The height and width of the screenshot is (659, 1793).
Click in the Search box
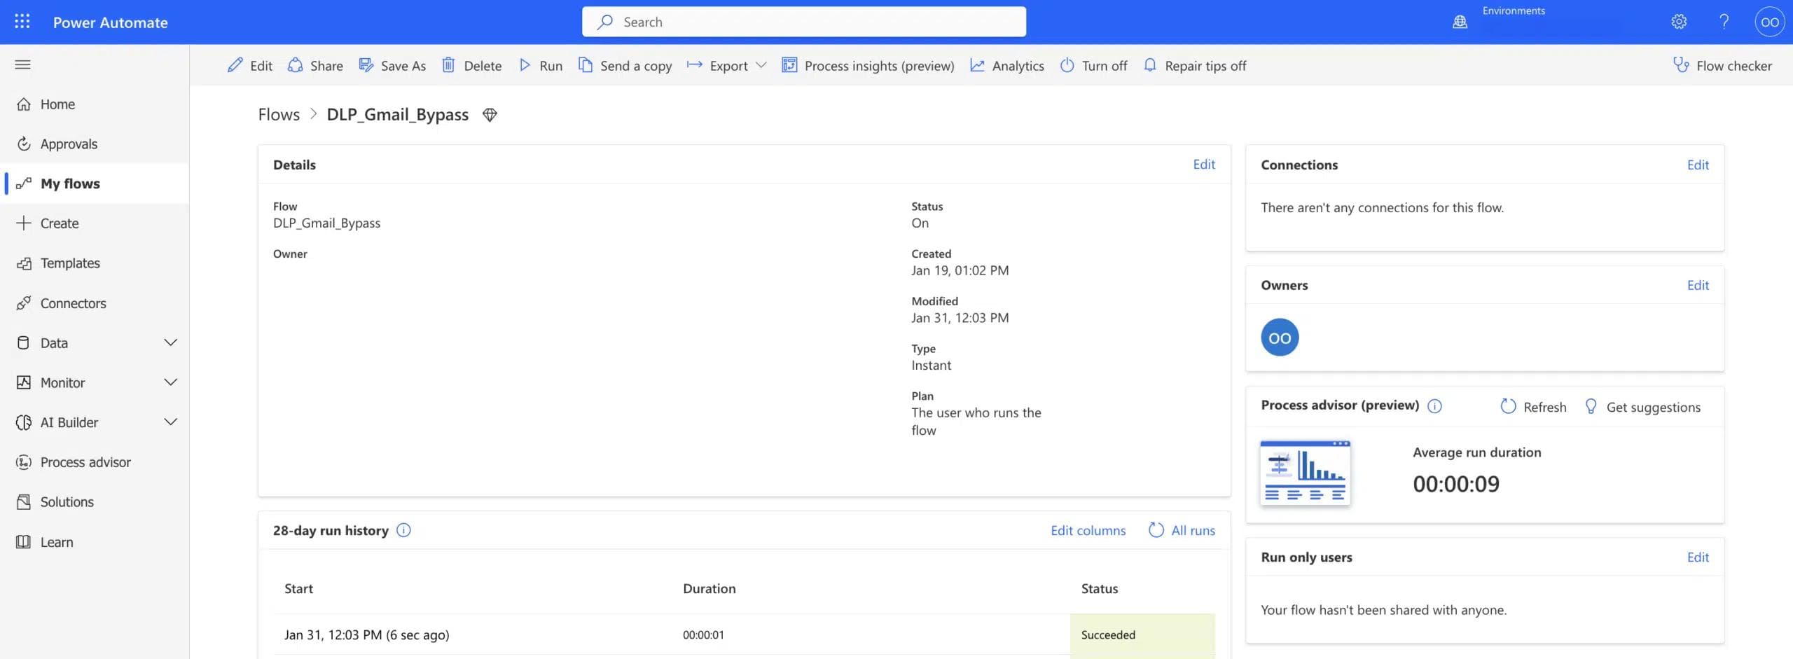[x=803, y=22]
